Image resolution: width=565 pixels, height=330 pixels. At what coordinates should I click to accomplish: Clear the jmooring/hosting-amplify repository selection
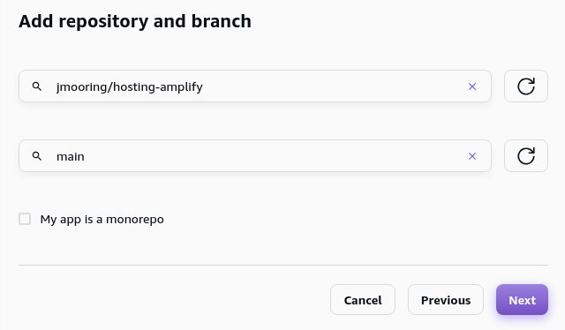[472, 86]
